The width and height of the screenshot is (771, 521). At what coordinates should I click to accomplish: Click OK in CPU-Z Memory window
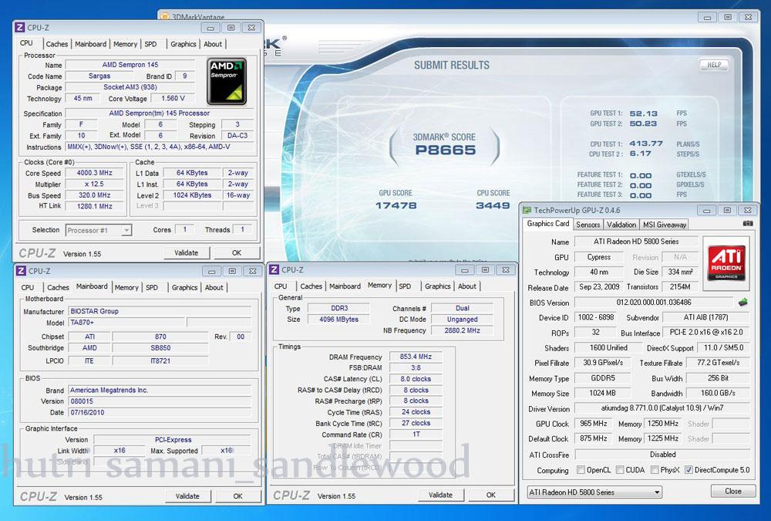[490, 495]
